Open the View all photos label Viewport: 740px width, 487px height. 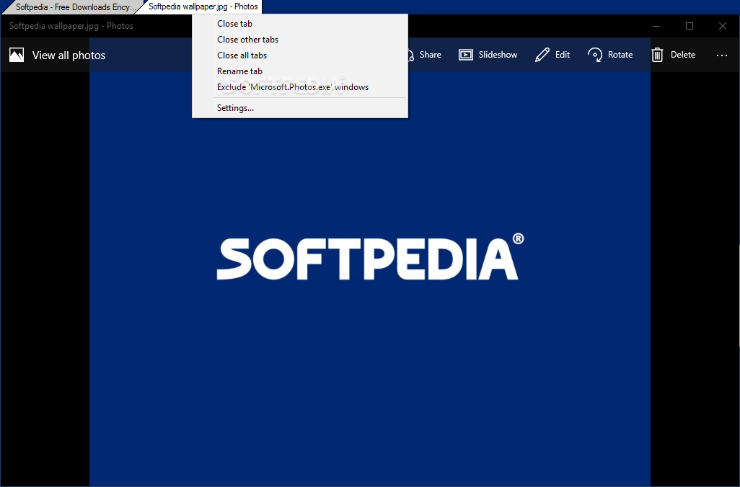click(69, 55)
